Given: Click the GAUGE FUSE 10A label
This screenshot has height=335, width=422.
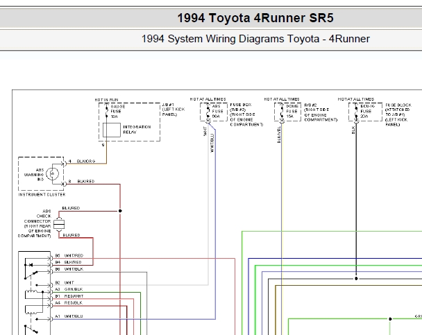Looking at the screenshot, I should point(117,111).
